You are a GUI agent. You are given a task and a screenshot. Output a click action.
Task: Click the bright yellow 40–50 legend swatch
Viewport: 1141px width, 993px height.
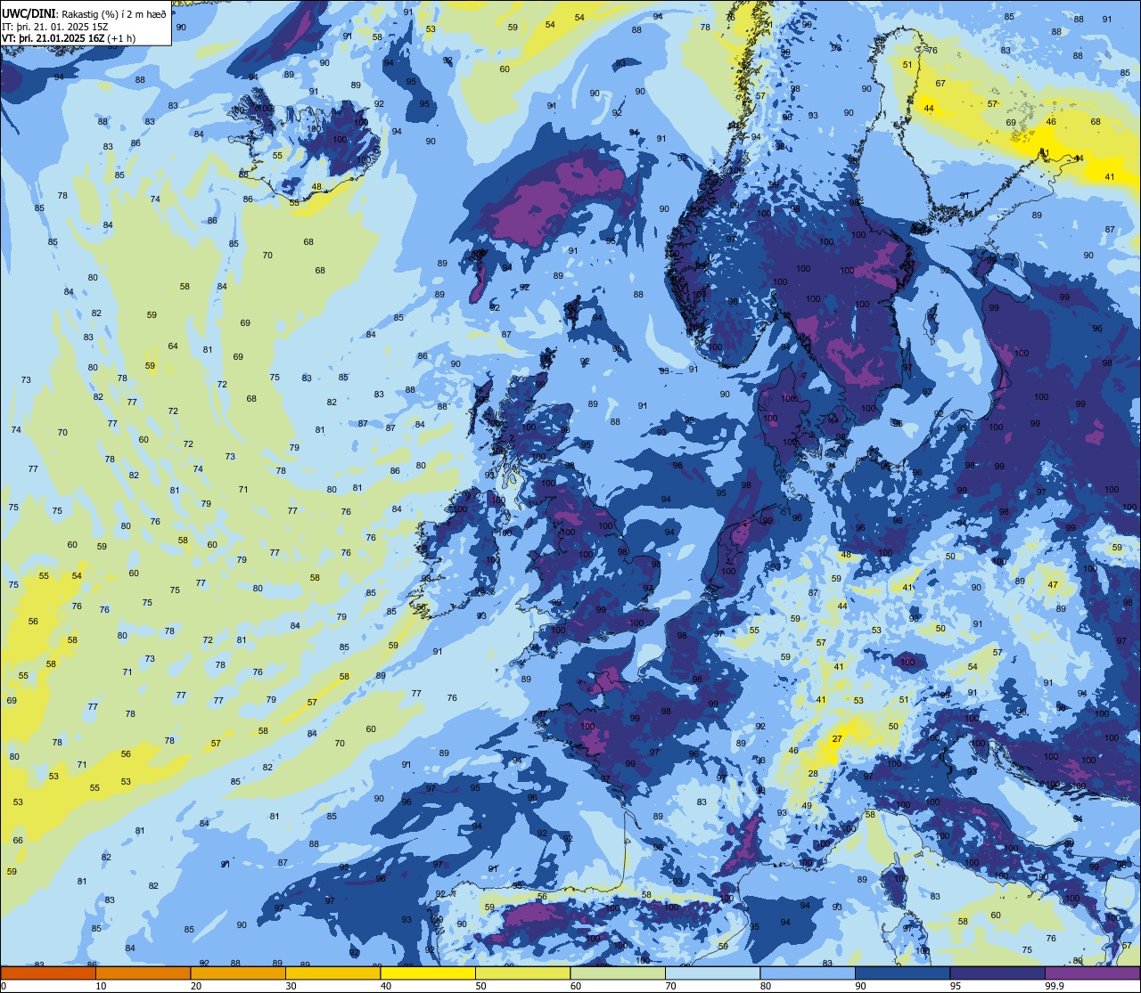click(428, 973)
